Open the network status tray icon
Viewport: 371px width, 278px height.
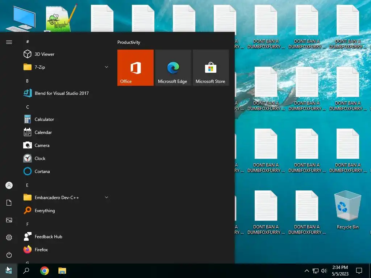pyautogui.click(x=316, y=271)
